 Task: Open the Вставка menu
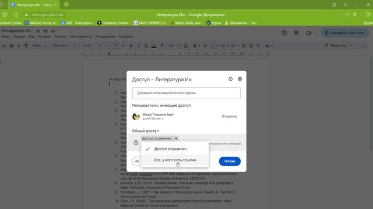point(44,37)
